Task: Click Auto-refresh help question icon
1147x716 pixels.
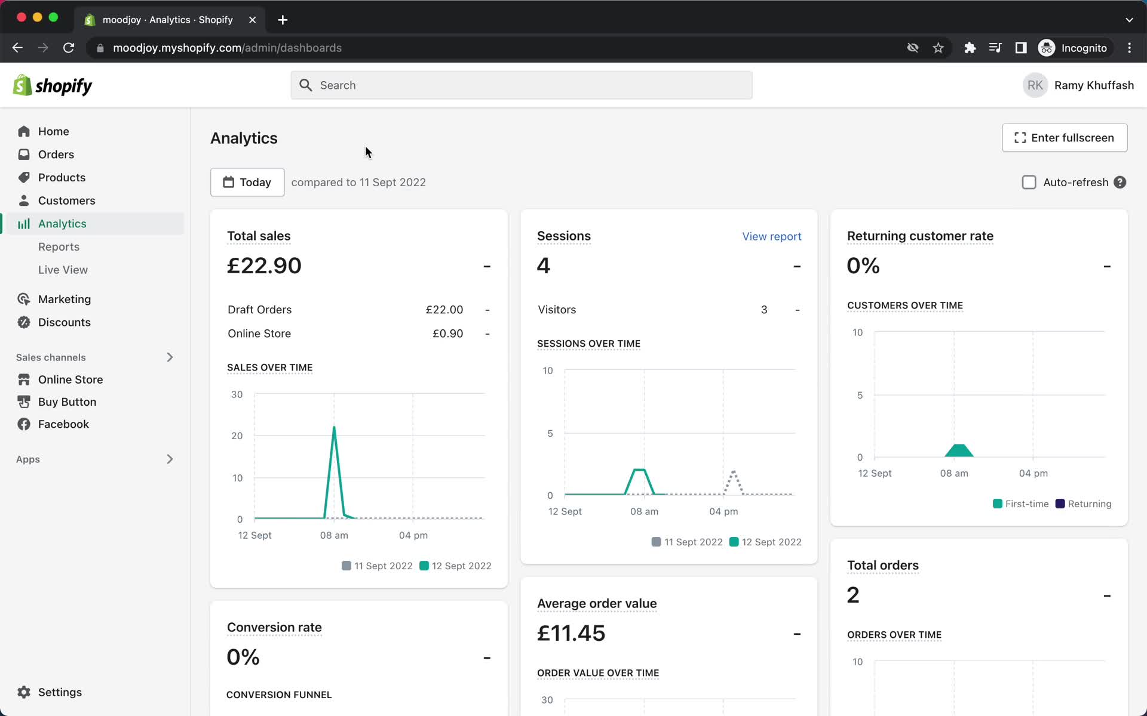Action: tap(1120, 183)
